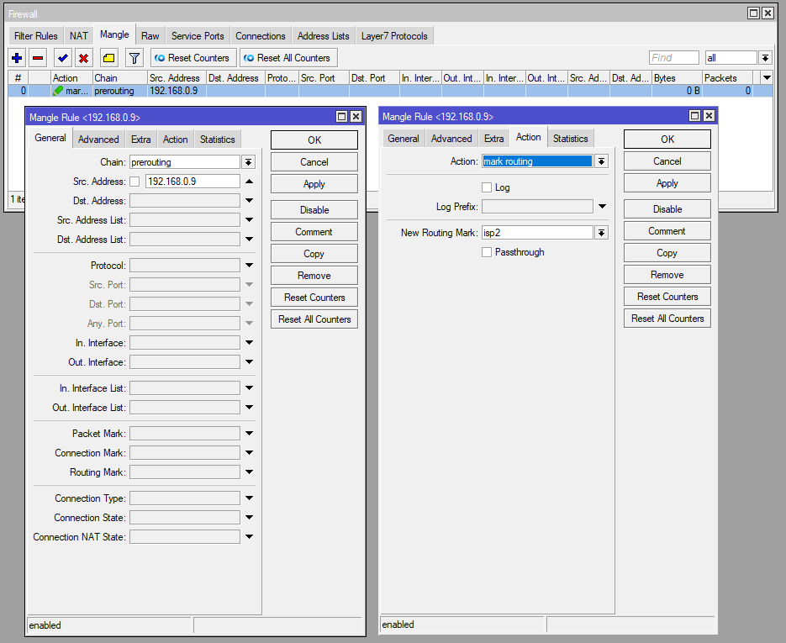This screenshot has height=643, width=786.
Task: Switch to the Filter Rules tab
Action: (x=35, y=36)
